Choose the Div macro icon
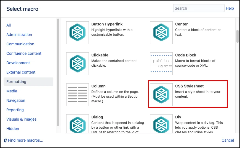Screen dimensions: 240x148 click(x=161, y=124)
